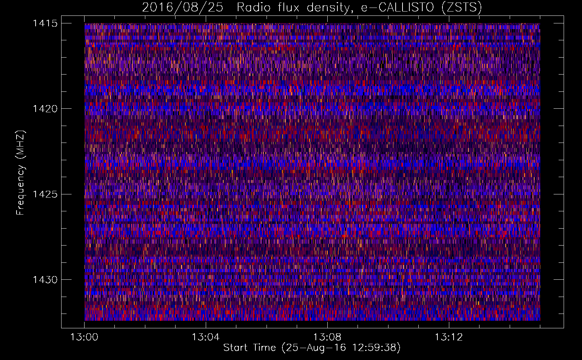Image resolution: width=582 pixels, height=360 pixels.
Task: Click the 'Start Time (25-Aug-16 12:59:38)' x-axis label
Action: click(312, 348)
